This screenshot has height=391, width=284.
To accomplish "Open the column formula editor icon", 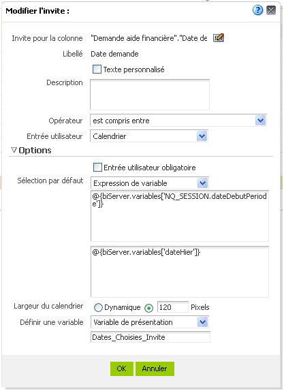I will pyautogui.click(x=219, y=38).
